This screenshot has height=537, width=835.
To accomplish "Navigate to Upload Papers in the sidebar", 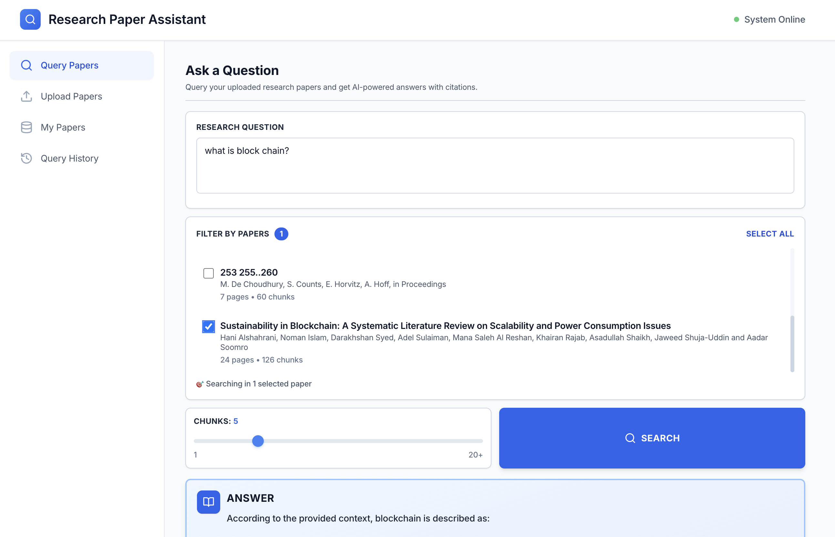I will click(x=71, y=96).
